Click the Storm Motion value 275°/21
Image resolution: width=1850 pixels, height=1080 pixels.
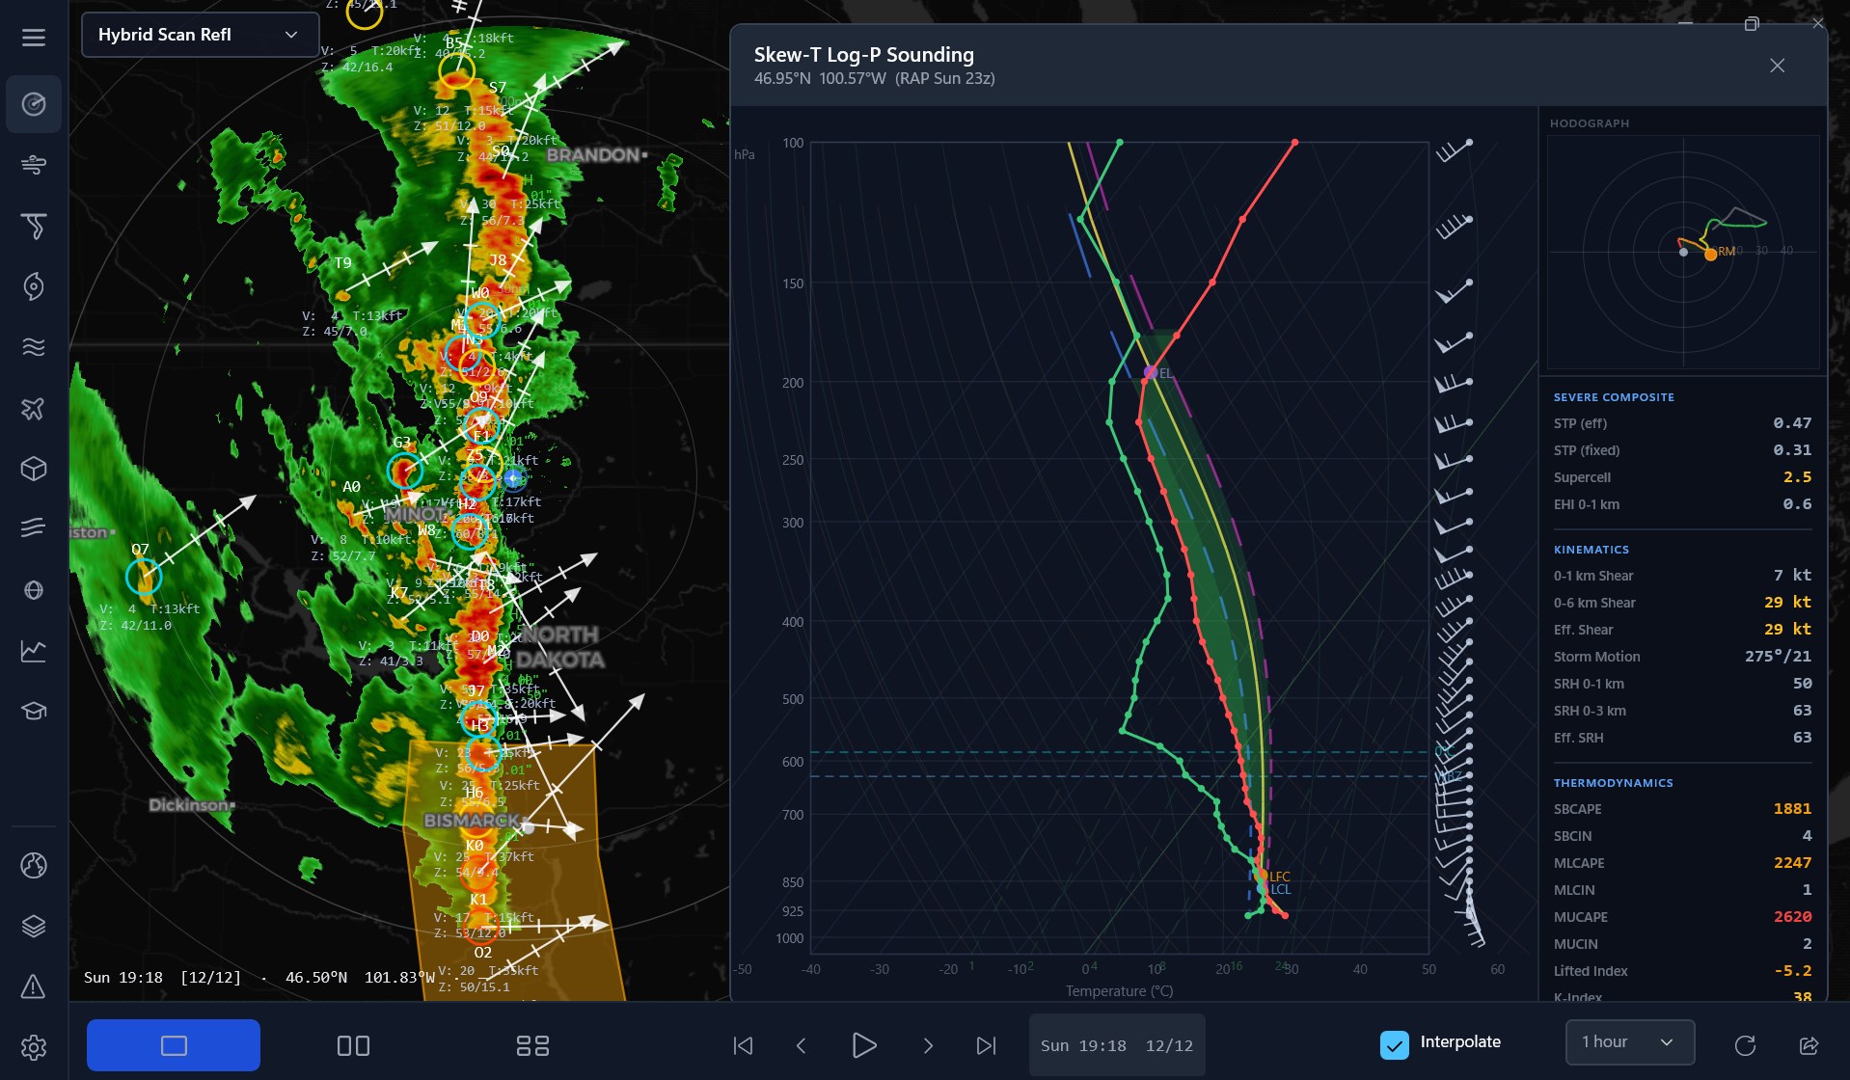(x=1778, y=657)
